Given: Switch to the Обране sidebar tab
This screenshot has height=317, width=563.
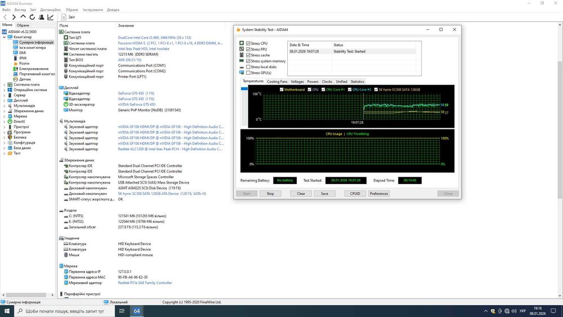Looking at the screenshot, I should click(23, 25).
